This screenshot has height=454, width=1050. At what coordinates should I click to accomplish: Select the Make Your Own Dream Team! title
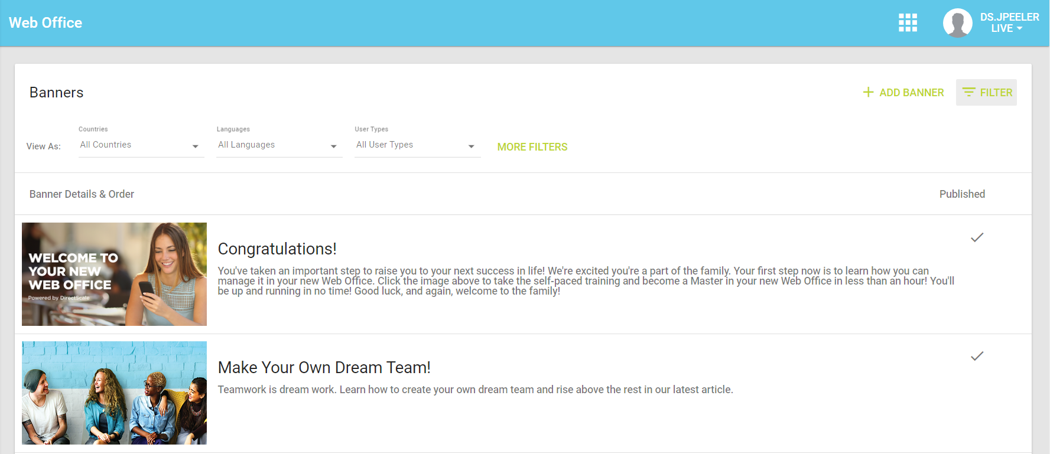[324, 368]
